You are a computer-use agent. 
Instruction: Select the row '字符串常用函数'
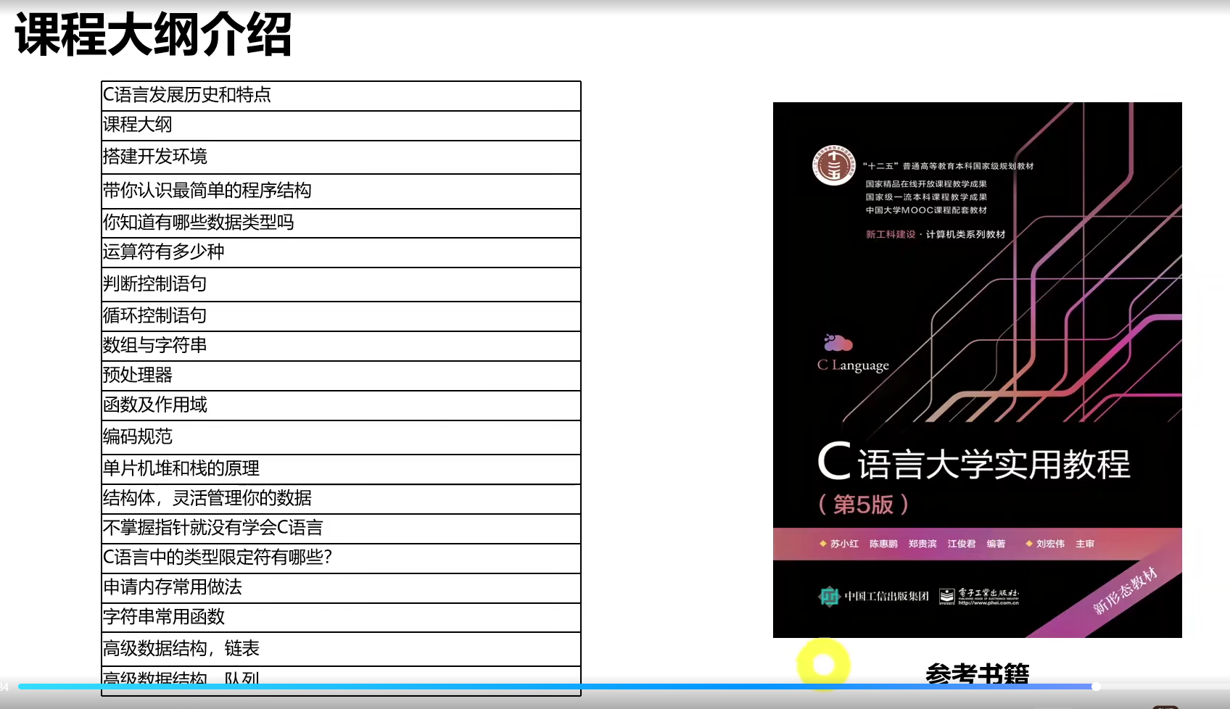[x=341, y=618]
